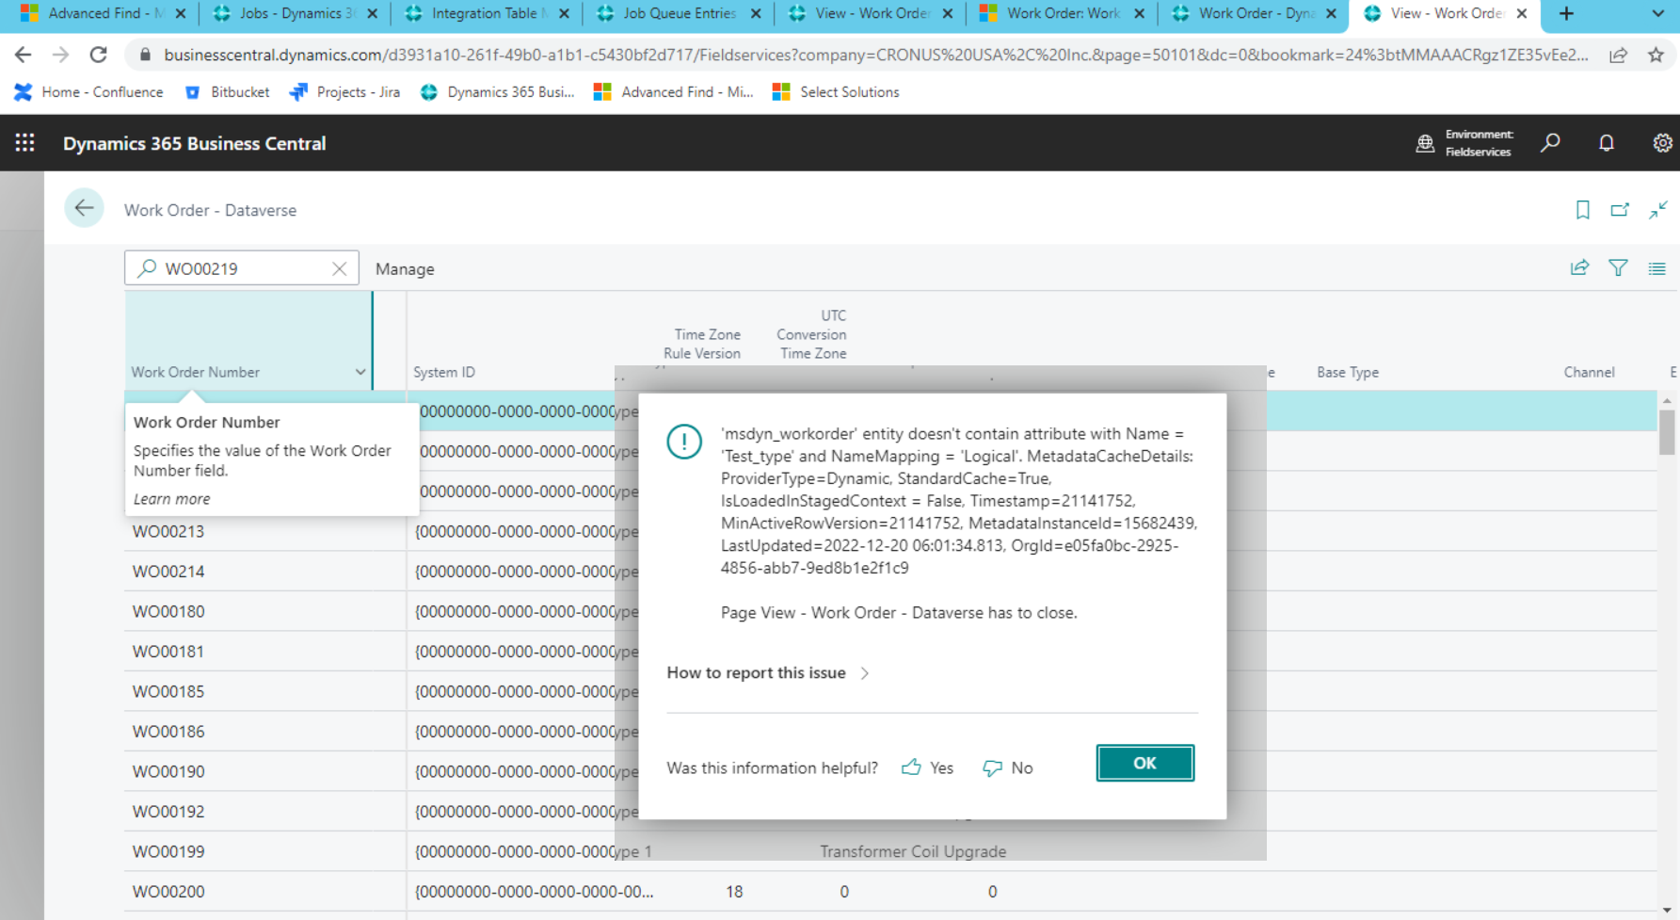1680x920 pixels.
Task: Bookmark this page in Business Central
Action: tap(1582, 210)
